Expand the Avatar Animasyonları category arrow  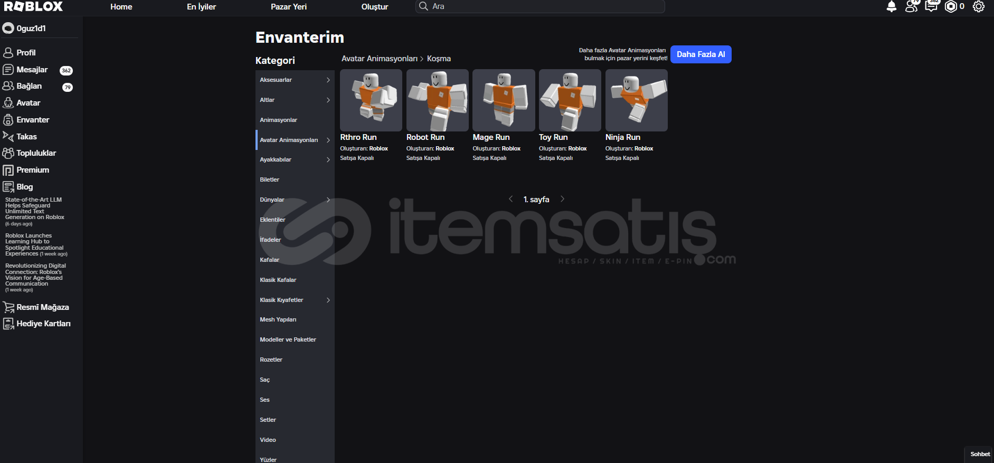tap(328, 140)
